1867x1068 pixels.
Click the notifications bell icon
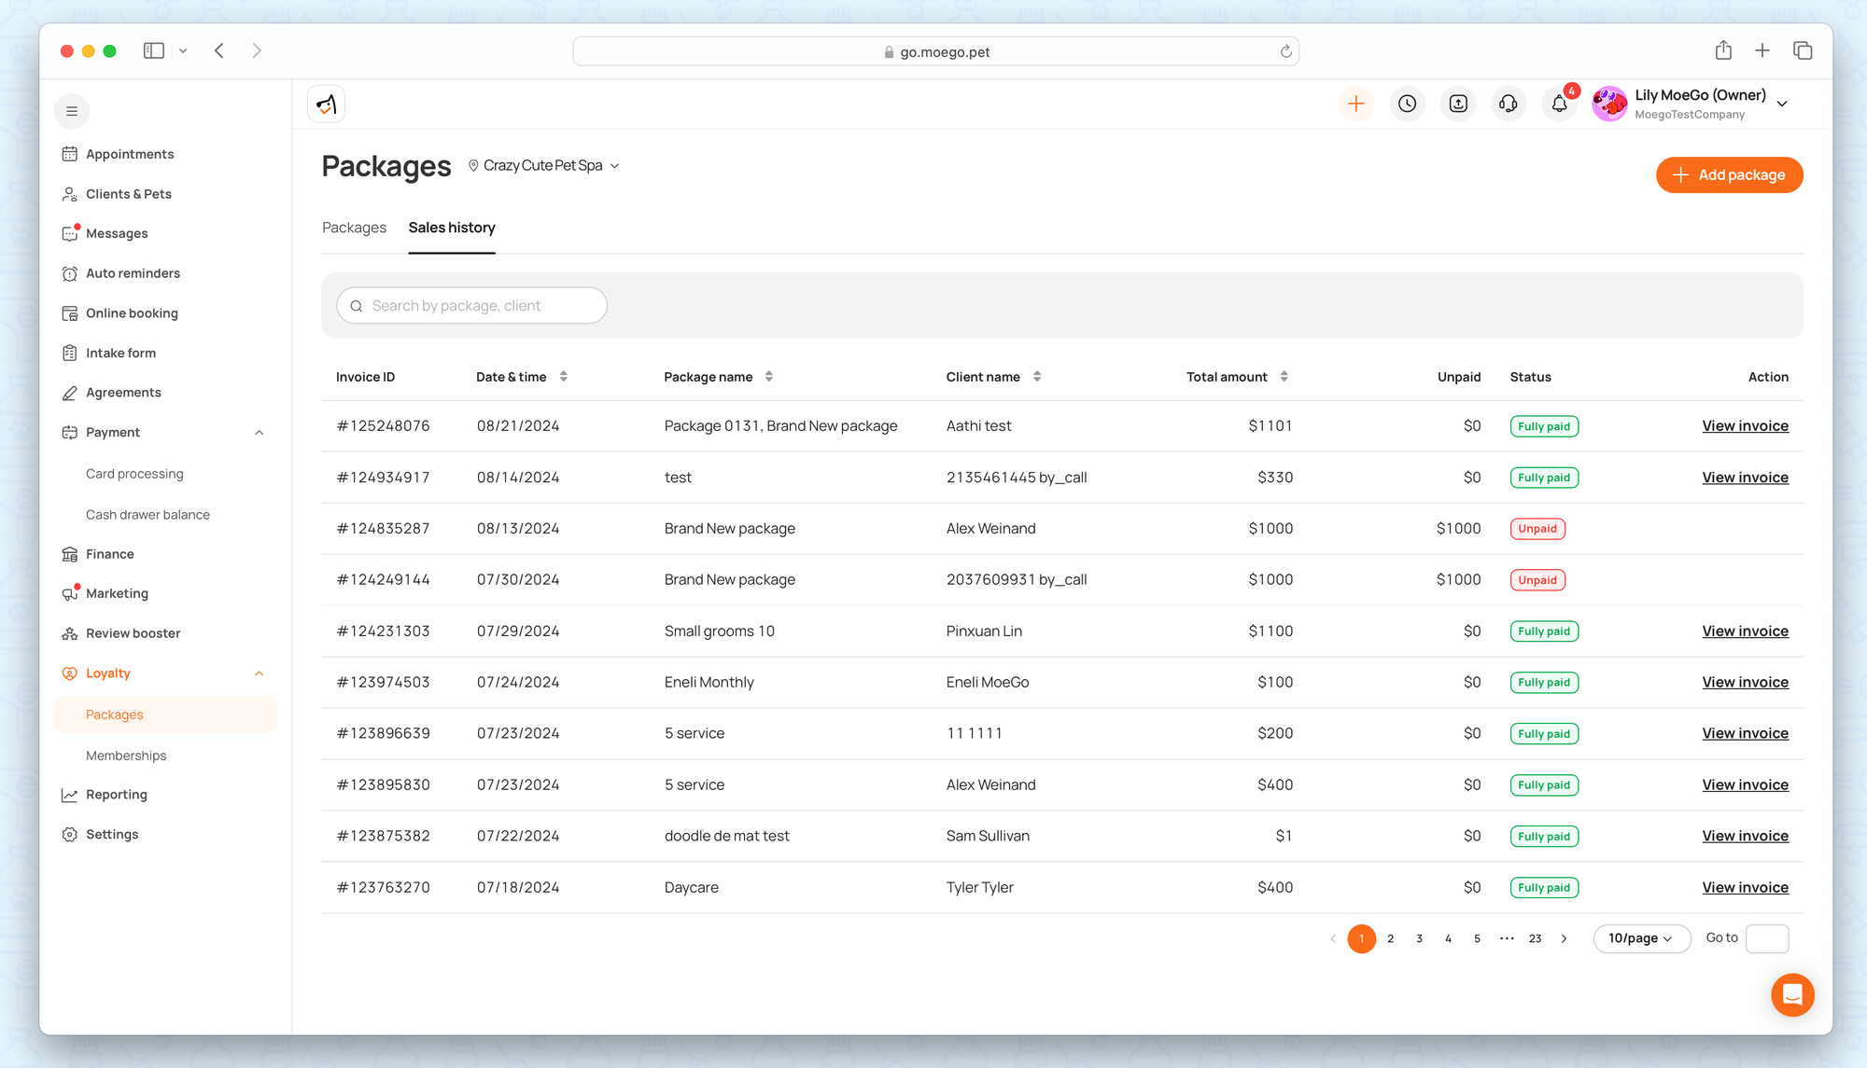1559,104
